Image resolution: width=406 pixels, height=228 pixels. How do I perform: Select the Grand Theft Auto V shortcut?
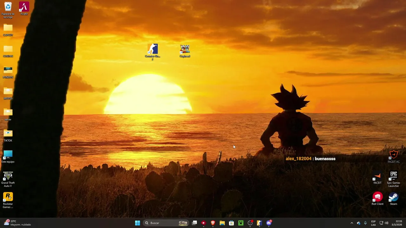click(x=8, y=179)
